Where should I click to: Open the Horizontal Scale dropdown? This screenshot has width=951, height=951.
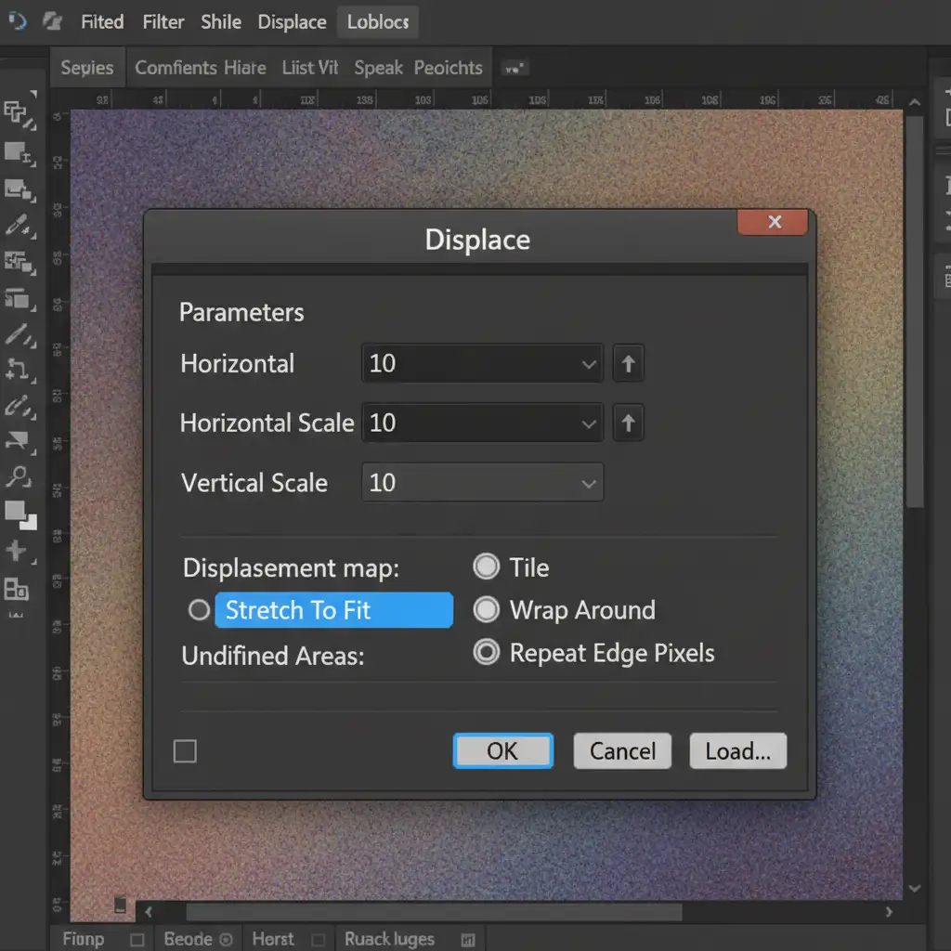click(x=588, y=423)
